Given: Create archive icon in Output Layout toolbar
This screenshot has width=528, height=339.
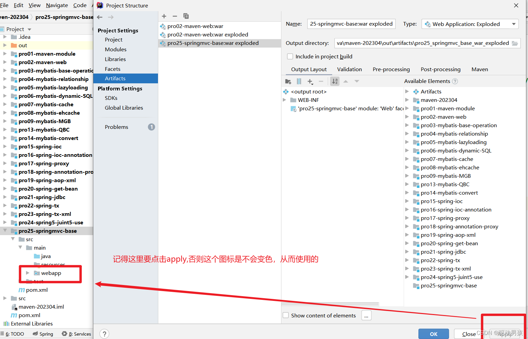Looking at the screenshot, I should pyautogui.click(x=299, y=81).
